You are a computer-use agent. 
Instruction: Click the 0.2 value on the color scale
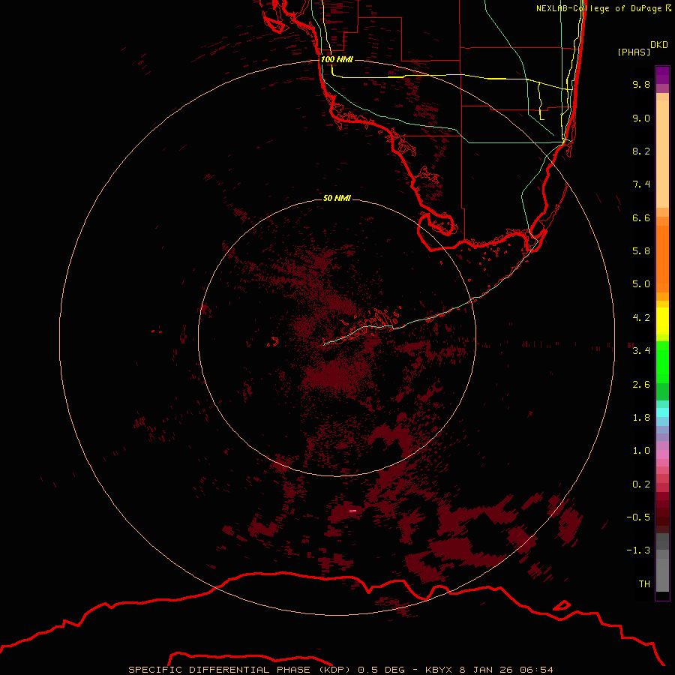click(641, 484)
